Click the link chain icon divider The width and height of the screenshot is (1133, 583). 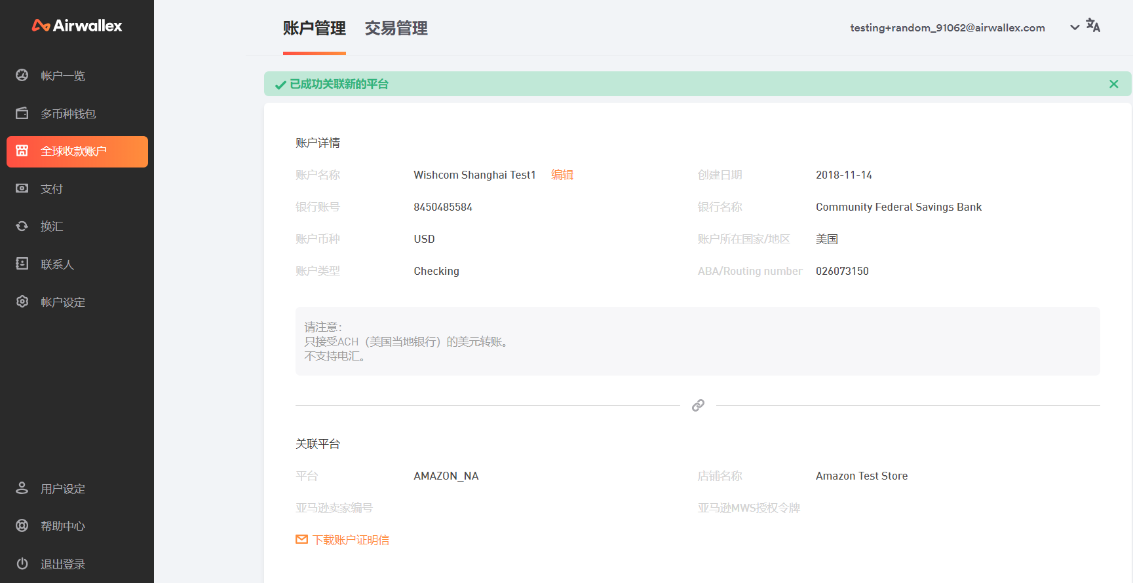pos(698,406)
